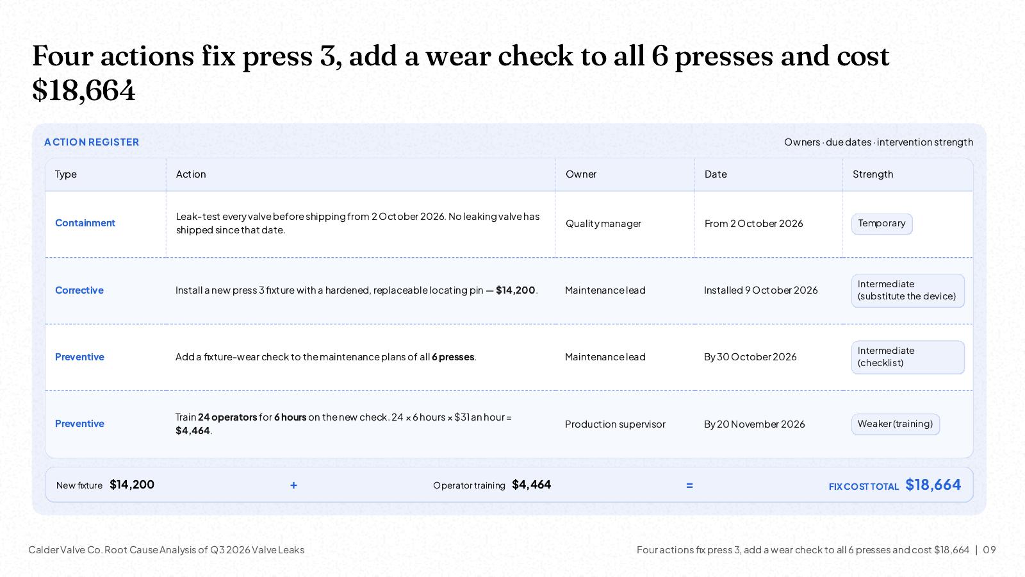Click the Preventive label in the fixture-wear check row
The image size is (1025, 577).
(x=79, y=357)
